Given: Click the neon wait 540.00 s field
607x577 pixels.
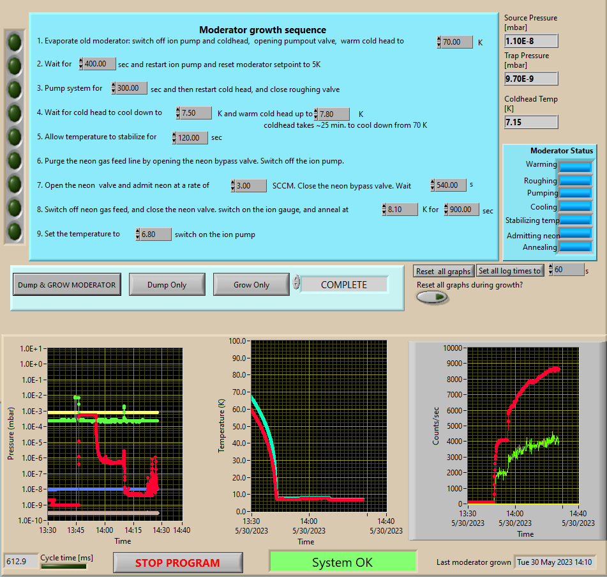Looking at the screenshot, I should point(450,185).
